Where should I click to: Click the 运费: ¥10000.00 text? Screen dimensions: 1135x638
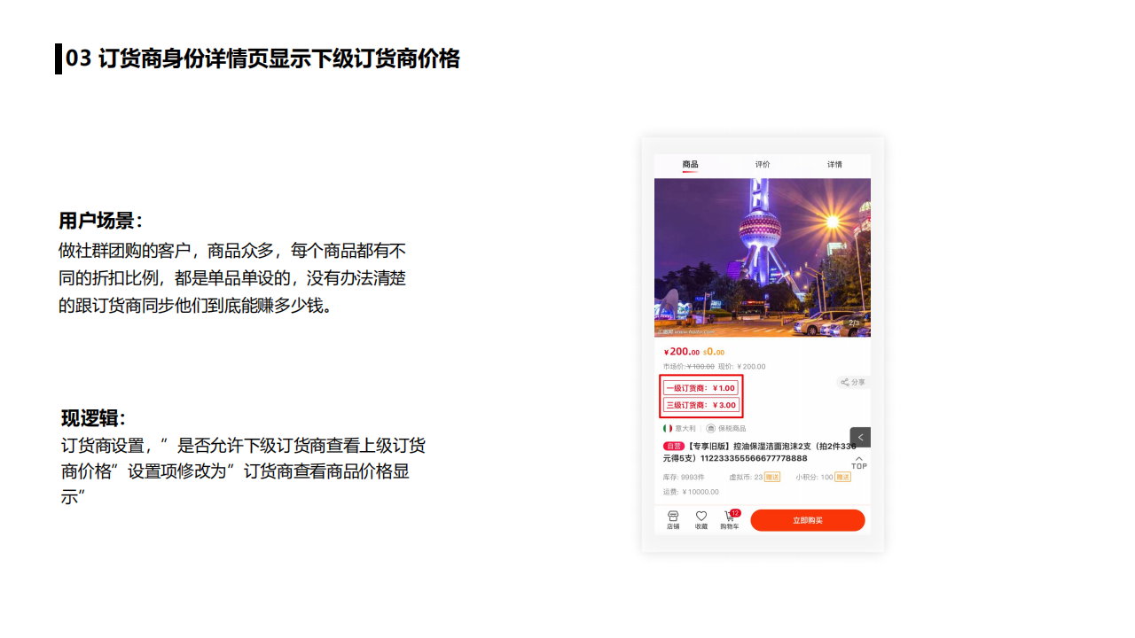[x=691, y=492]
